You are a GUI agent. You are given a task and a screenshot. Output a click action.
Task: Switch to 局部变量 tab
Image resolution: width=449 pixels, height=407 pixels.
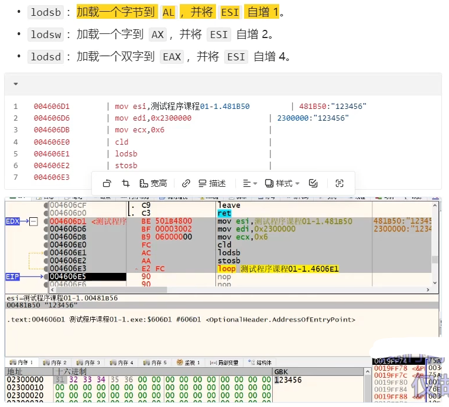(225, 362)
